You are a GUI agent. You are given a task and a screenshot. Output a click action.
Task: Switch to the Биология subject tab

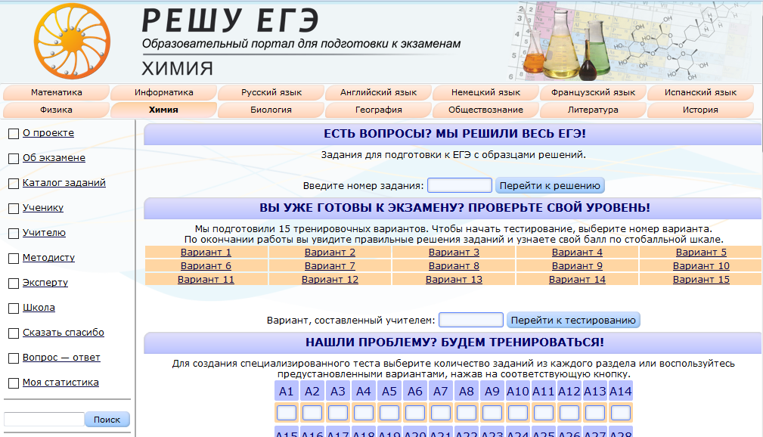271,110
